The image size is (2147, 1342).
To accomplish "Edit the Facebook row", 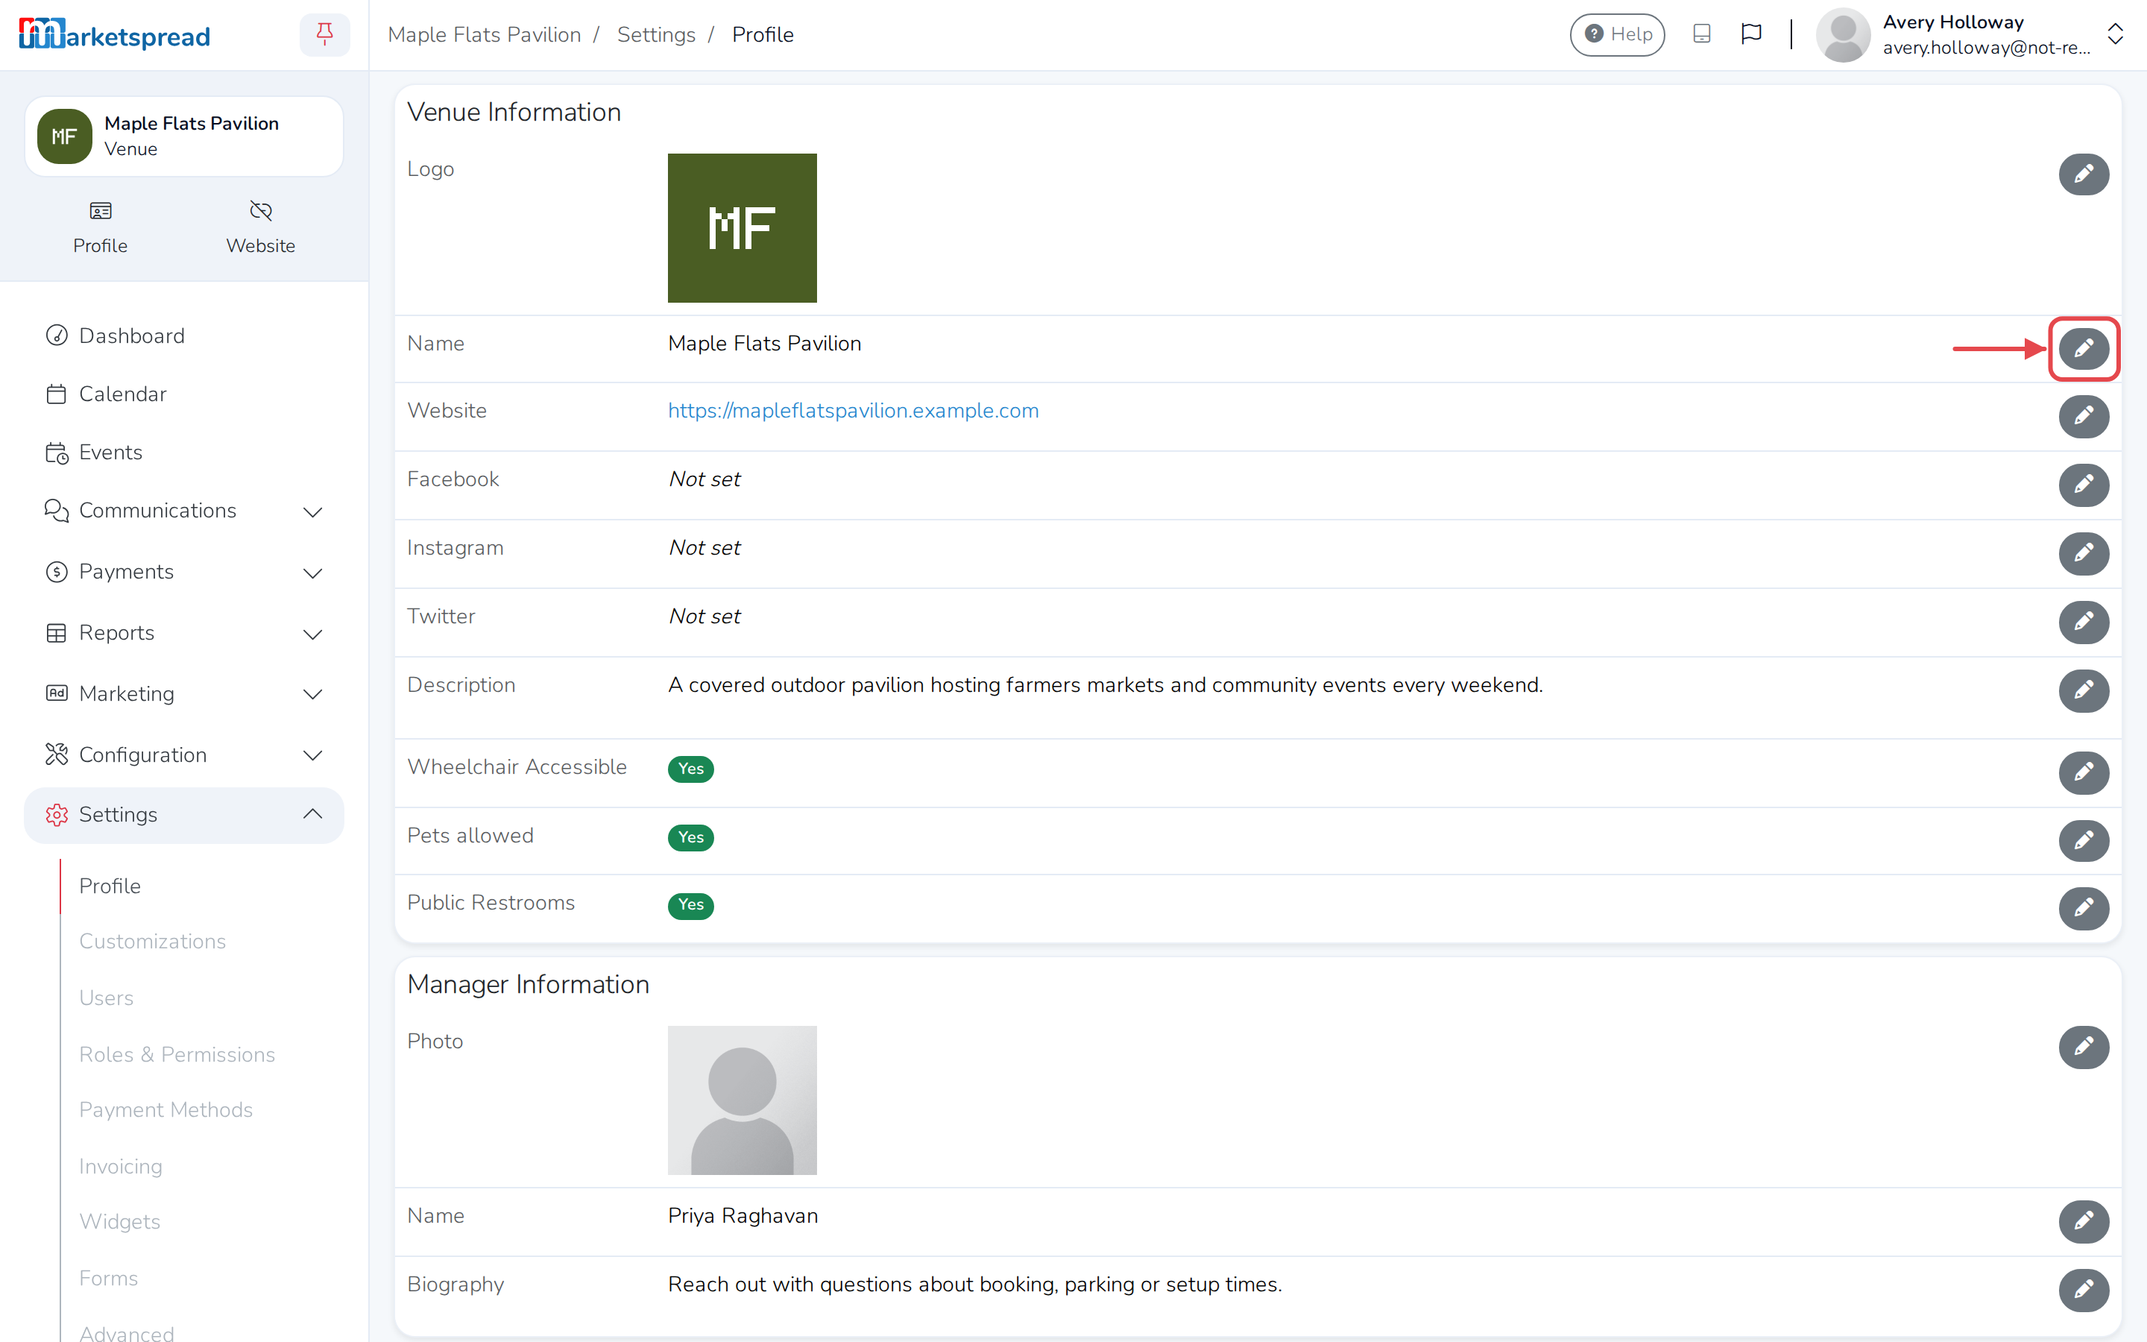I will [x=2083, y=485].
